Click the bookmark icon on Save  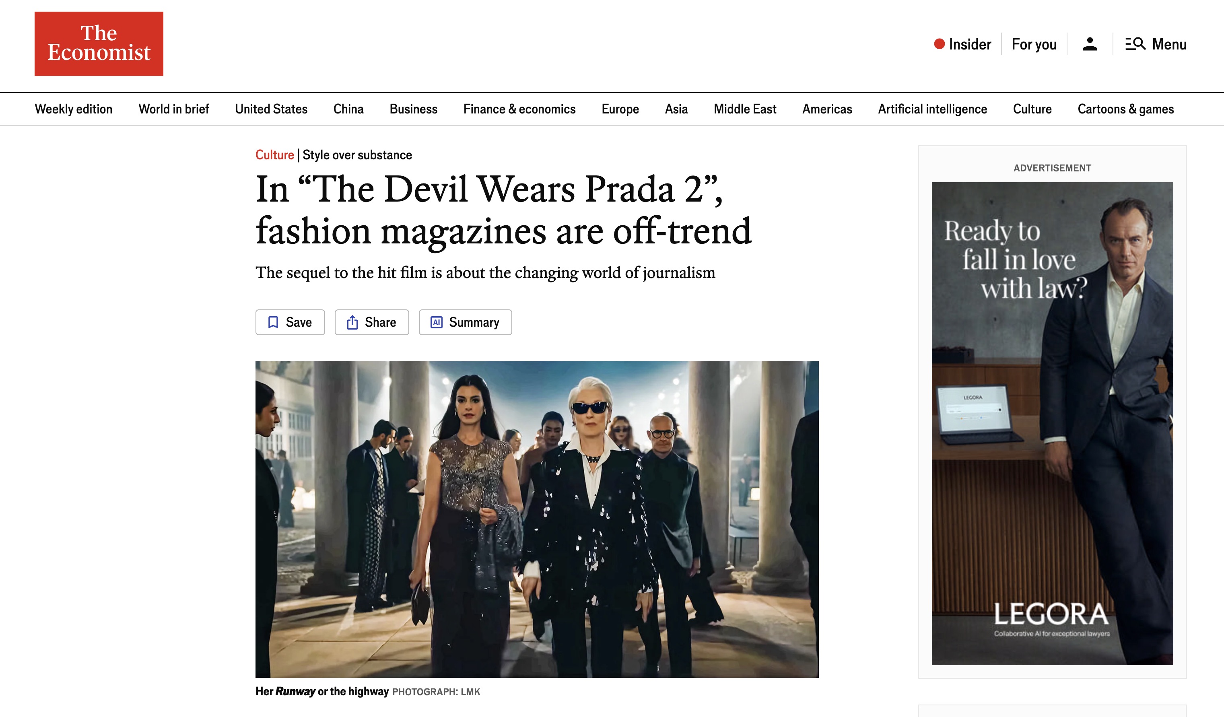(x=274, y=323)
